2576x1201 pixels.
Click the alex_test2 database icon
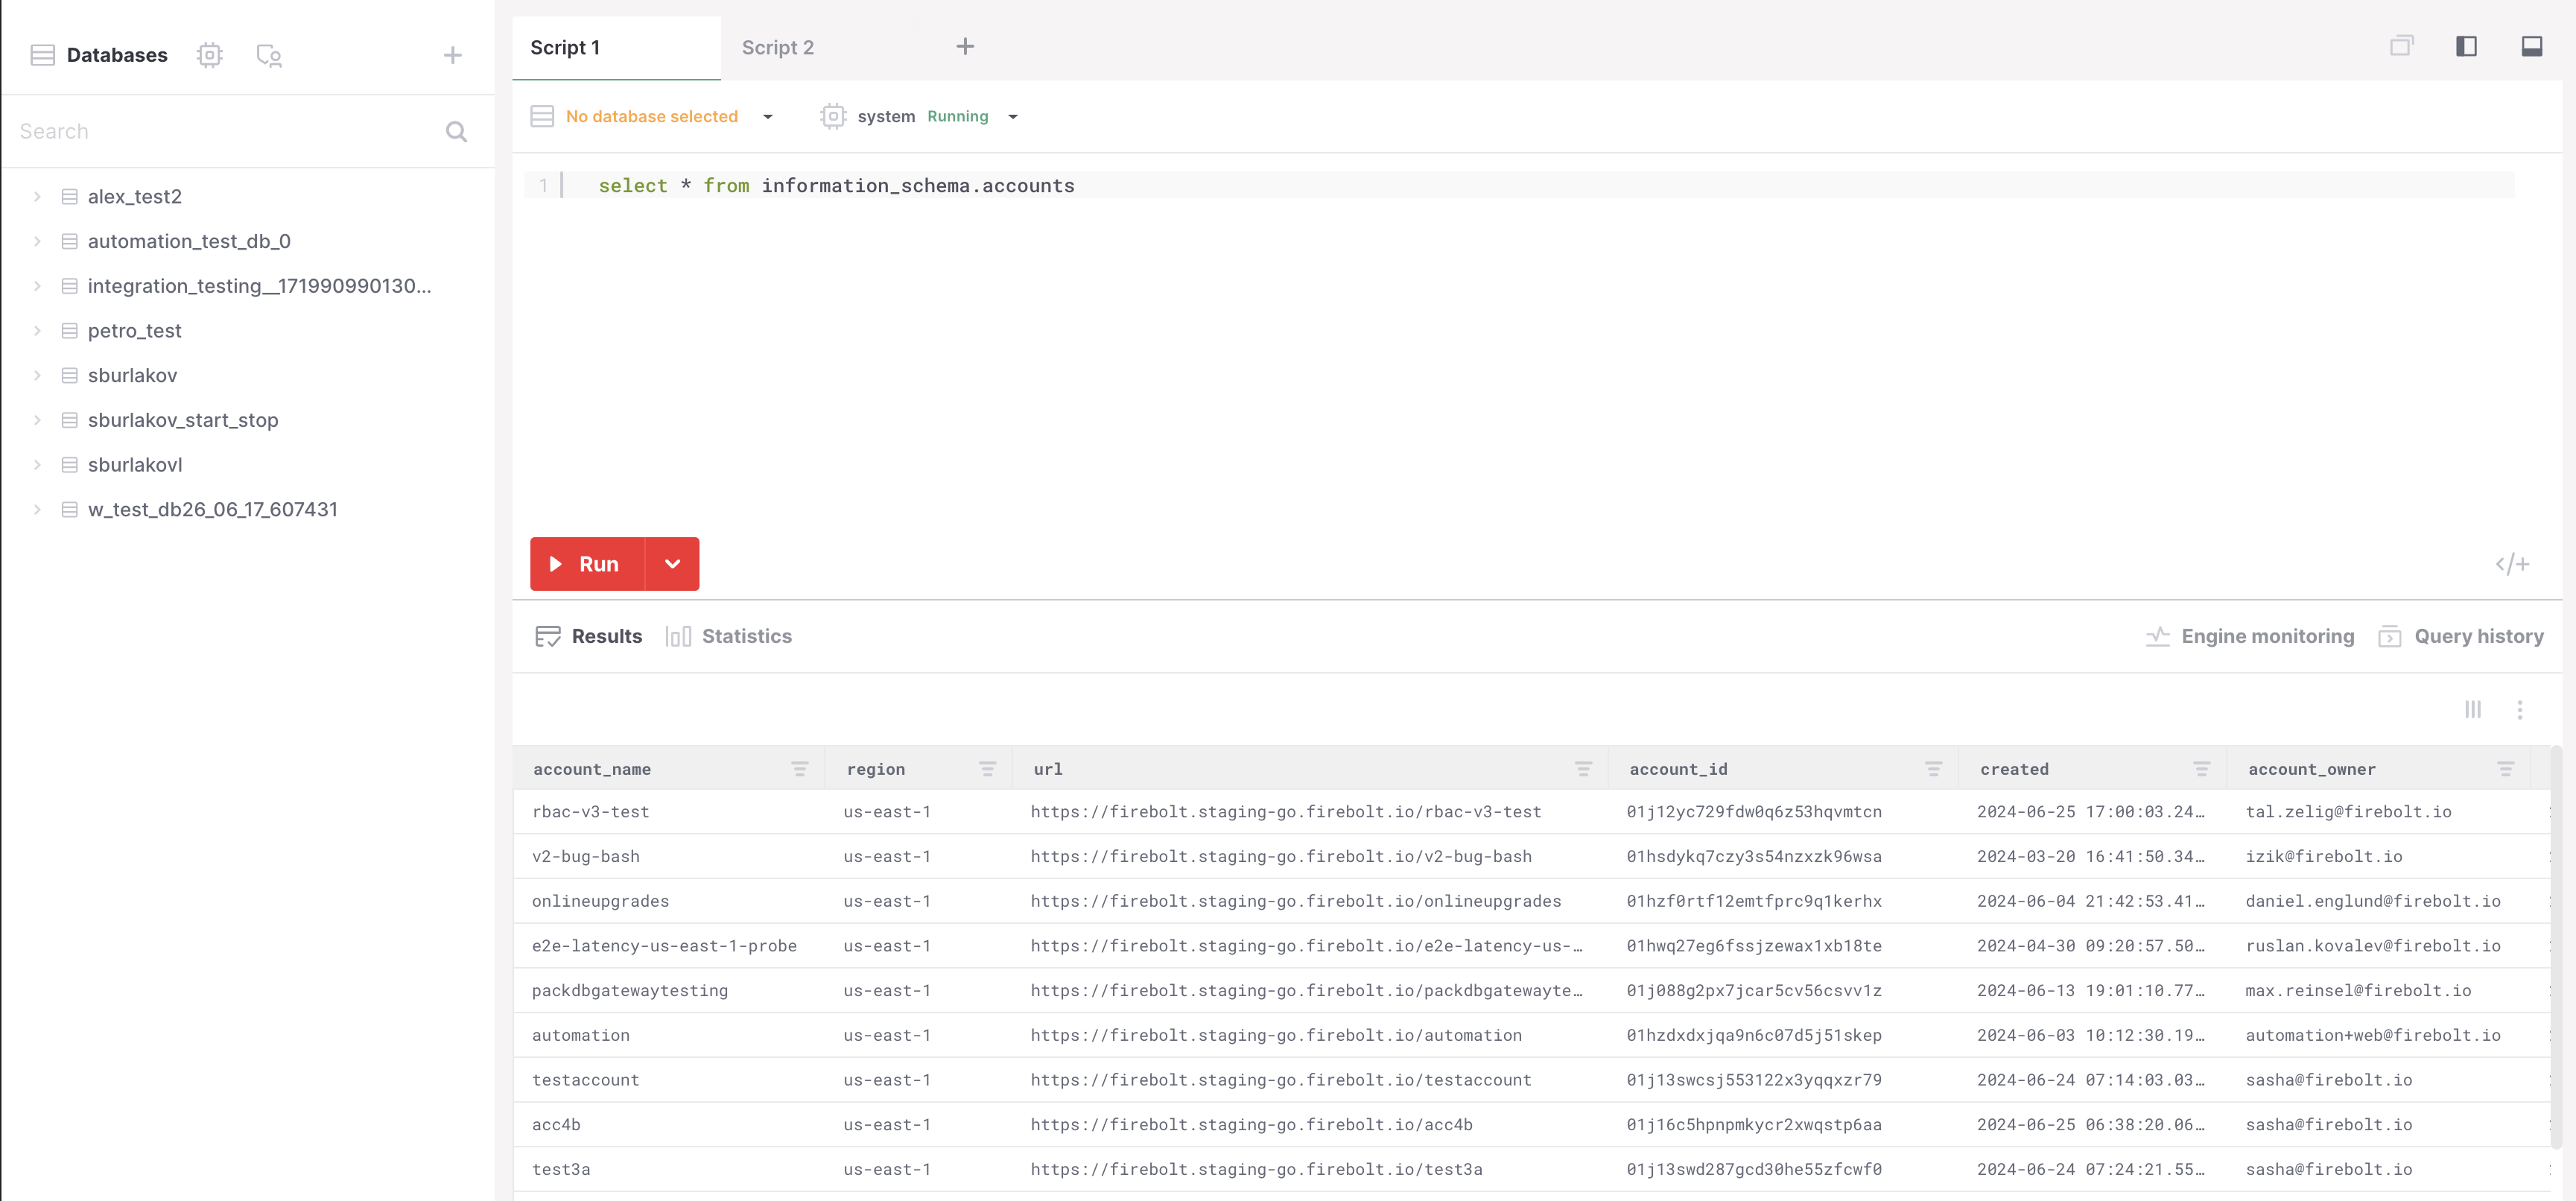tap(69, 196)
